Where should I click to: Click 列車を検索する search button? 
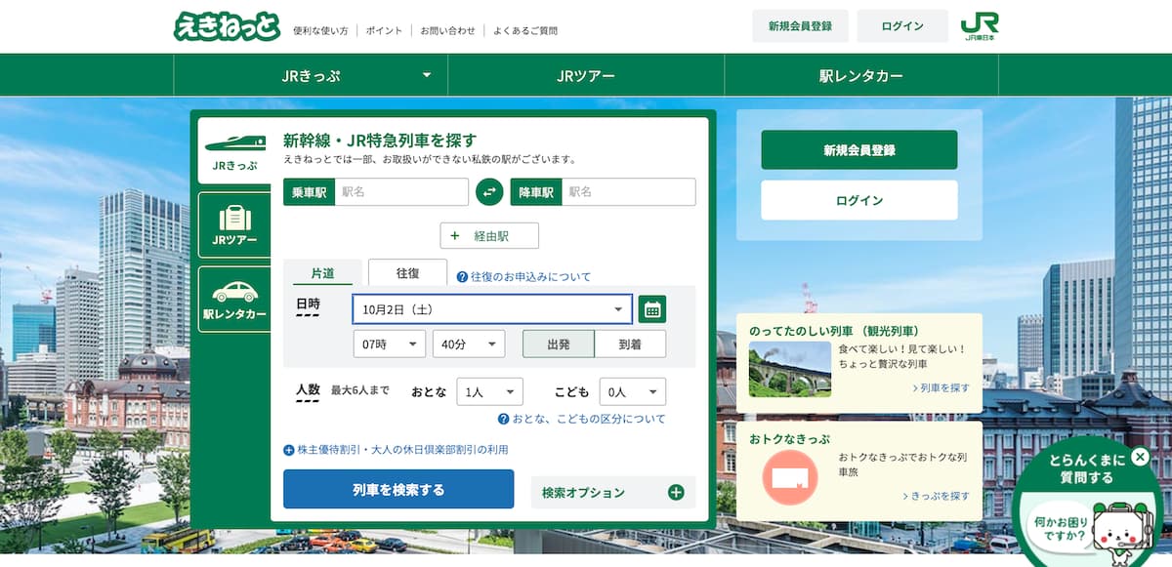pos(398,489)
